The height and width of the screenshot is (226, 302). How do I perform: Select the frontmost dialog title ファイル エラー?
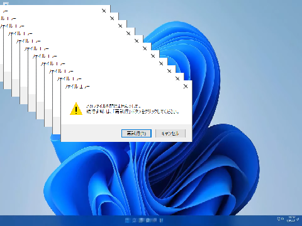point(77,87)
